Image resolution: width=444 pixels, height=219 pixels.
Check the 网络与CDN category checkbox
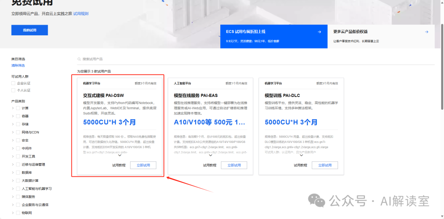coord(18,132)
